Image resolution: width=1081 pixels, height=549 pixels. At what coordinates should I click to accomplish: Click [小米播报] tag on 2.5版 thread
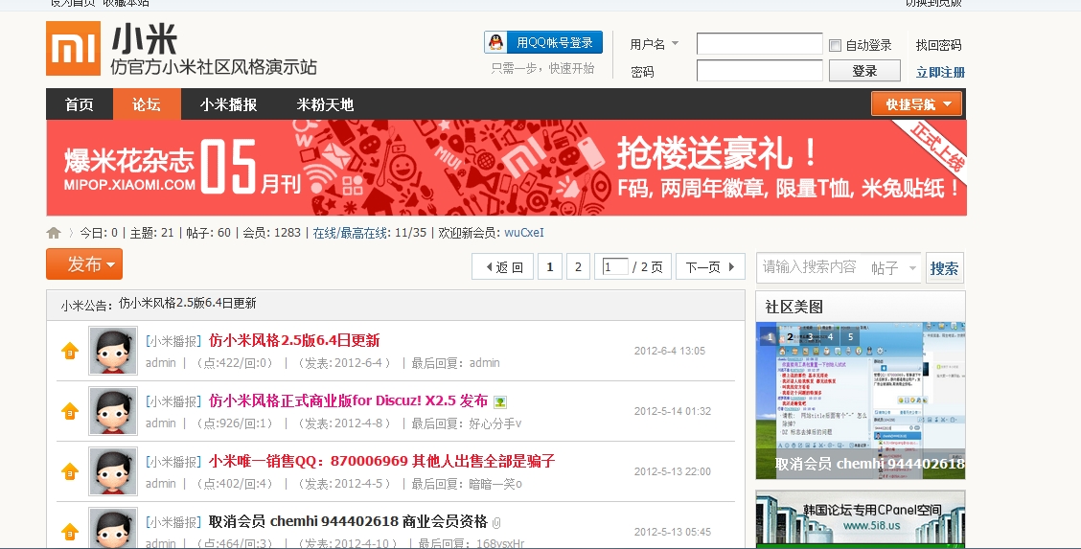pyautogui.click(x=173, y=341)
